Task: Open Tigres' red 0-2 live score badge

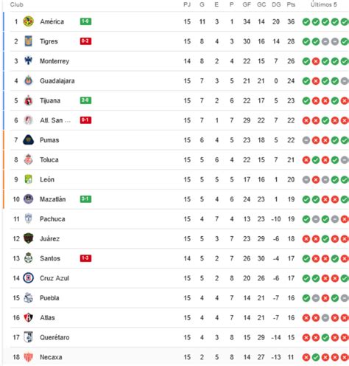Action: (85, 41)
